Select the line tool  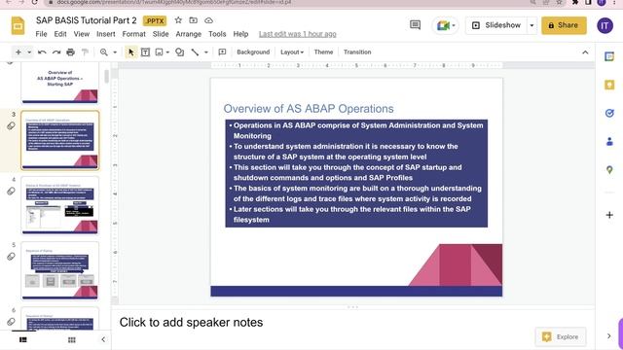point(195,52)
